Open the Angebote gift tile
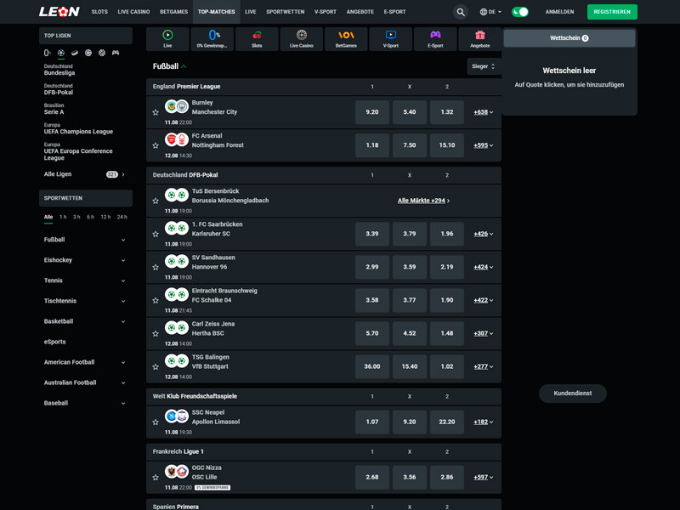The height and width of the screenshot is (510, 680). click(480, 38)
